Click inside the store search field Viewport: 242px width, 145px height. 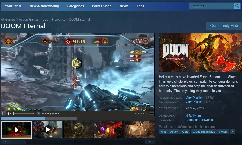tap(212, 6)
